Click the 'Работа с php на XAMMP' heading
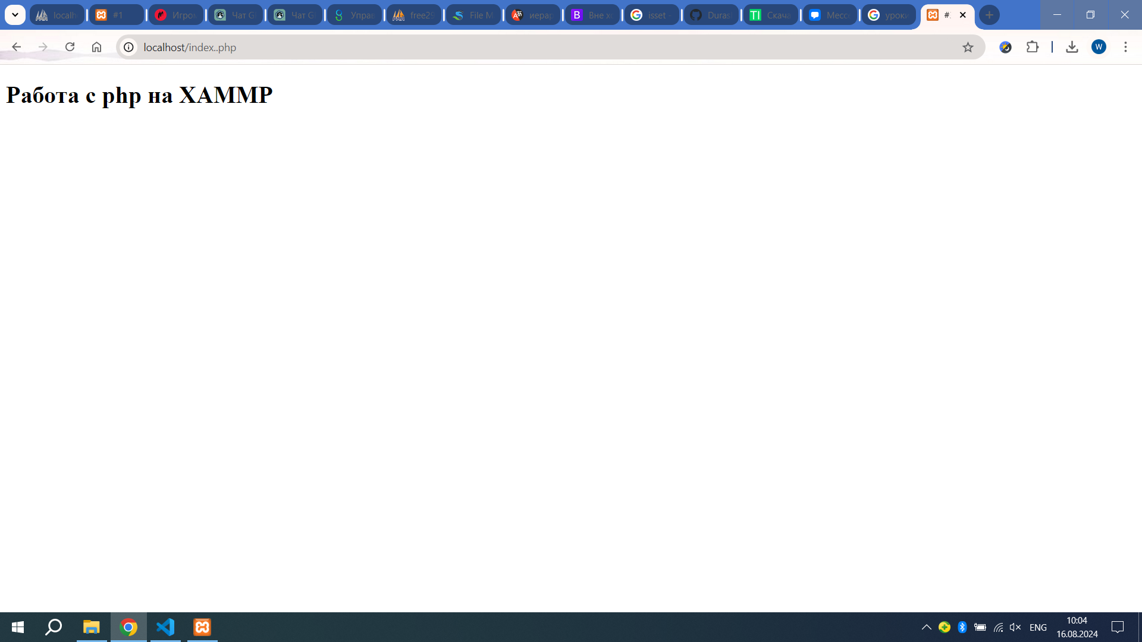This screenshot has width=1142, height=642. [139, 95]
